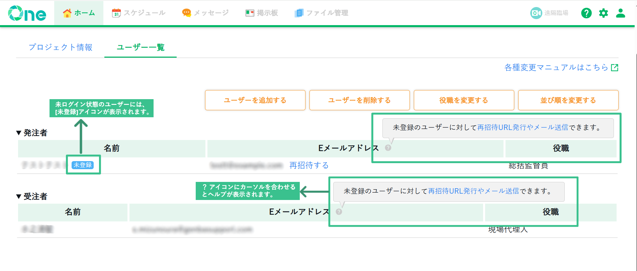
Task: Open the help question mark icon
Action: tap(586, 13)
